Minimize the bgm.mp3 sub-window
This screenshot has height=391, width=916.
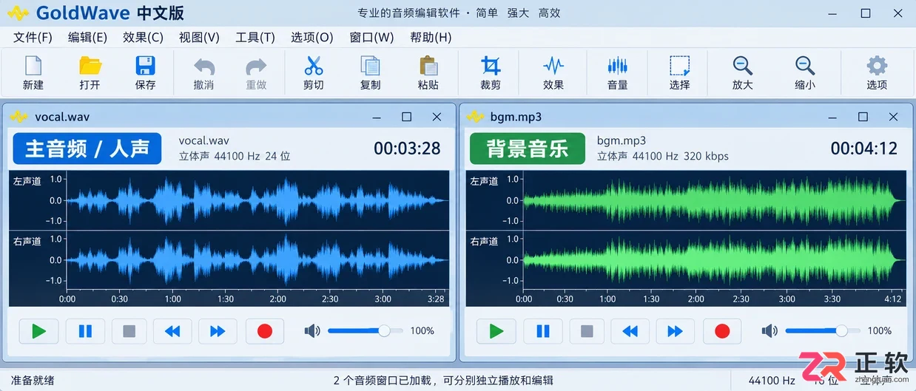[833, 117]
